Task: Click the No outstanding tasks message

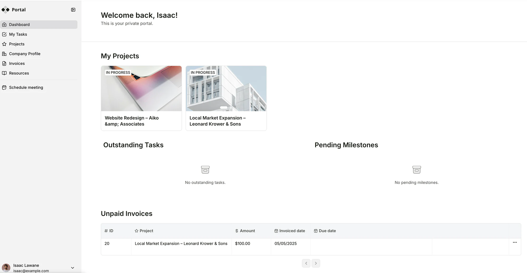Action: click(x=205, y=182)
